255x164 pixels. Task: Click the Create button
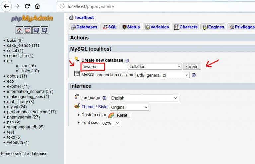pyautogui.click(x=192, y=67)
